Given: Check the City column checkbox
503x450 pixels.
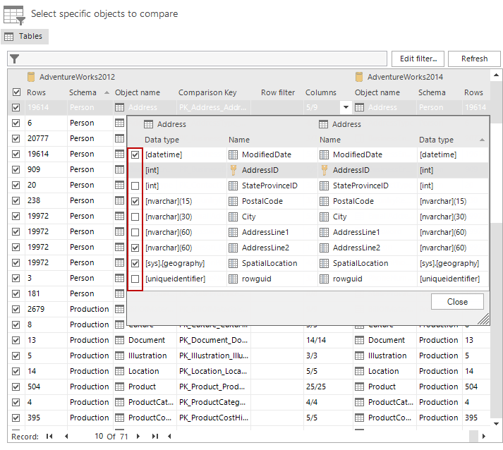Looking at the screenshot, I should [x=135, y=217].
